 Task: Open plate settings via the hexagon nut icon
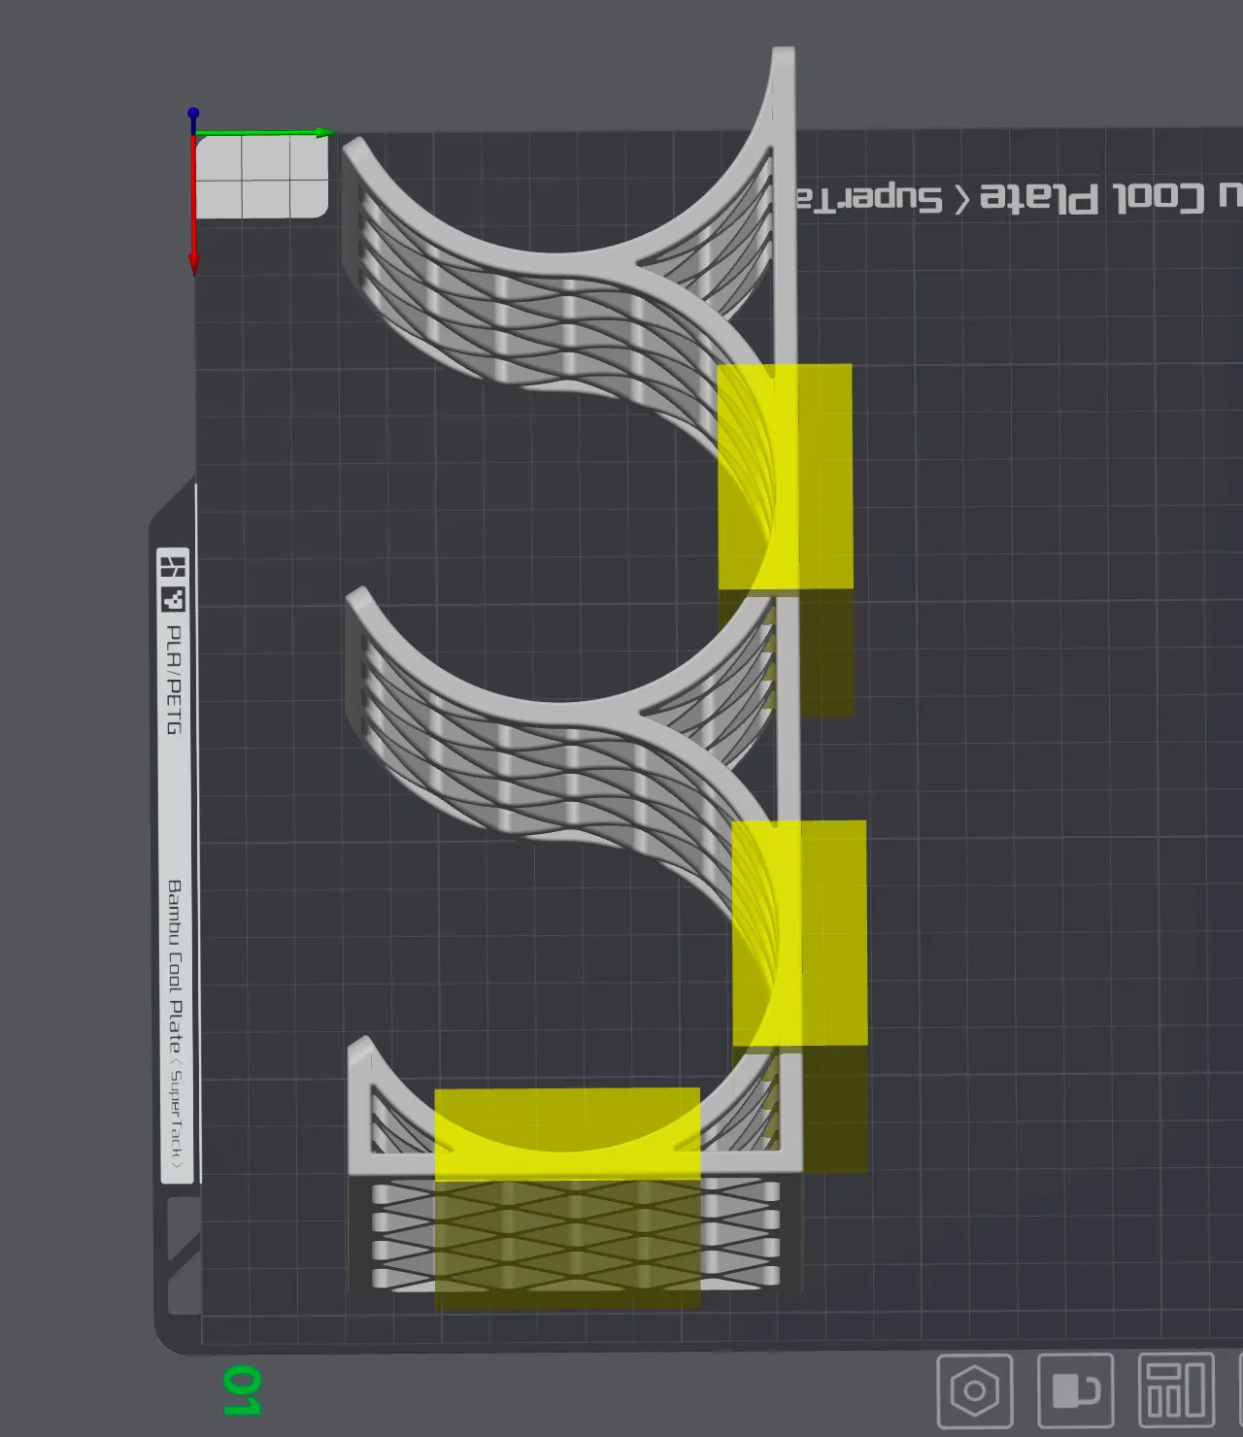[x=975, y=1391]
